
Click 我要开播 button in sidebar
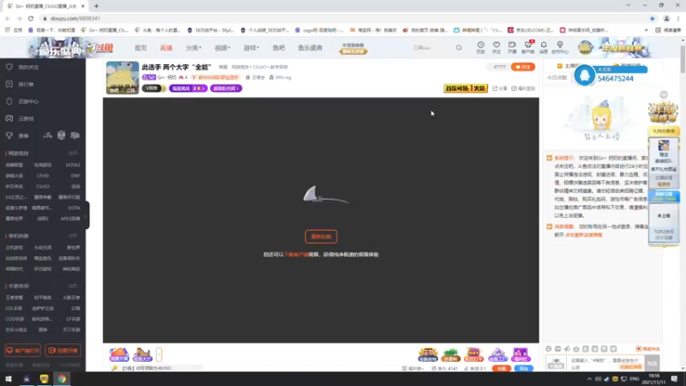coord(63,351)
